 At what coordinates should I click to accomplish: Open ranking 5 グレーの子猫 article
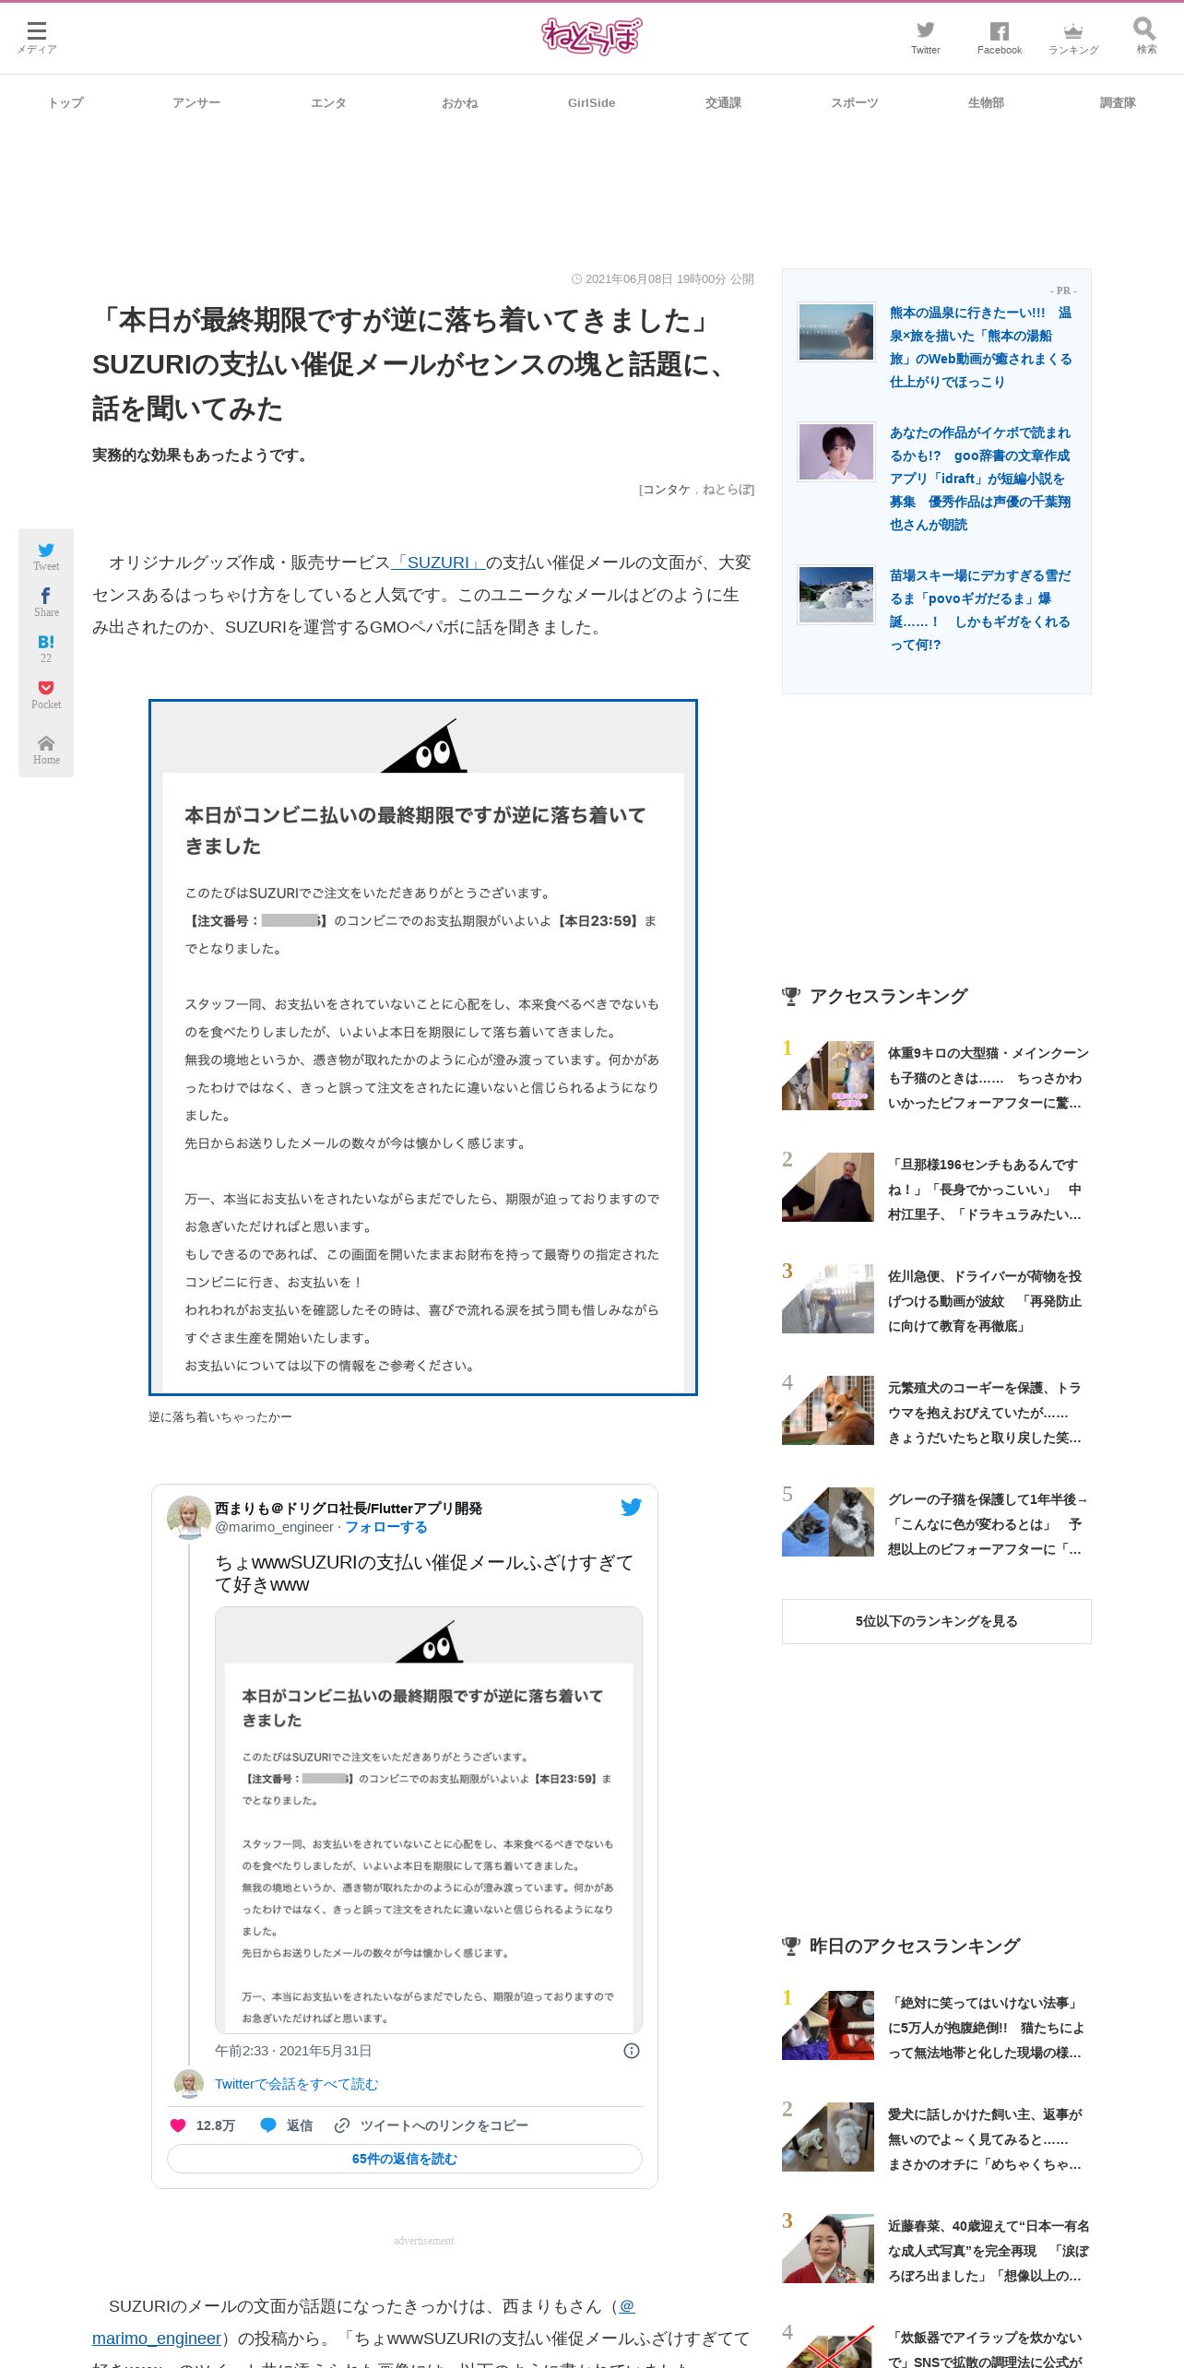coord(988,1524)
